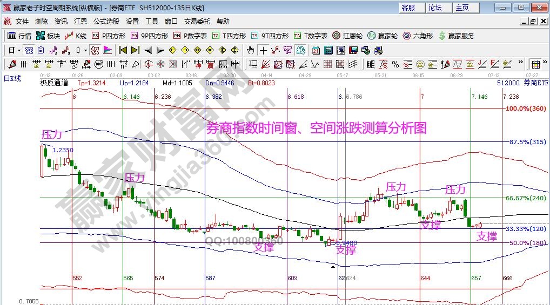The width and height of the screenshot is (550, 305).
Task: Expand the candlestick style dropdown arrow
Action: click(85, 50)
